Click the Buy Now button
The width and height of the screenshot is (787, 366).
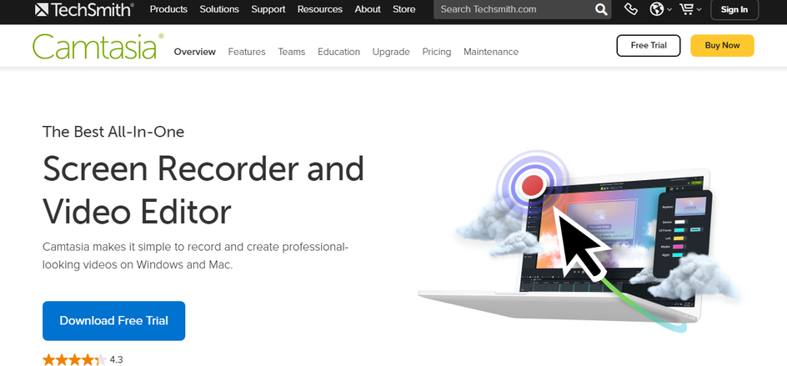pyautogui.click(x=722, y=46)
